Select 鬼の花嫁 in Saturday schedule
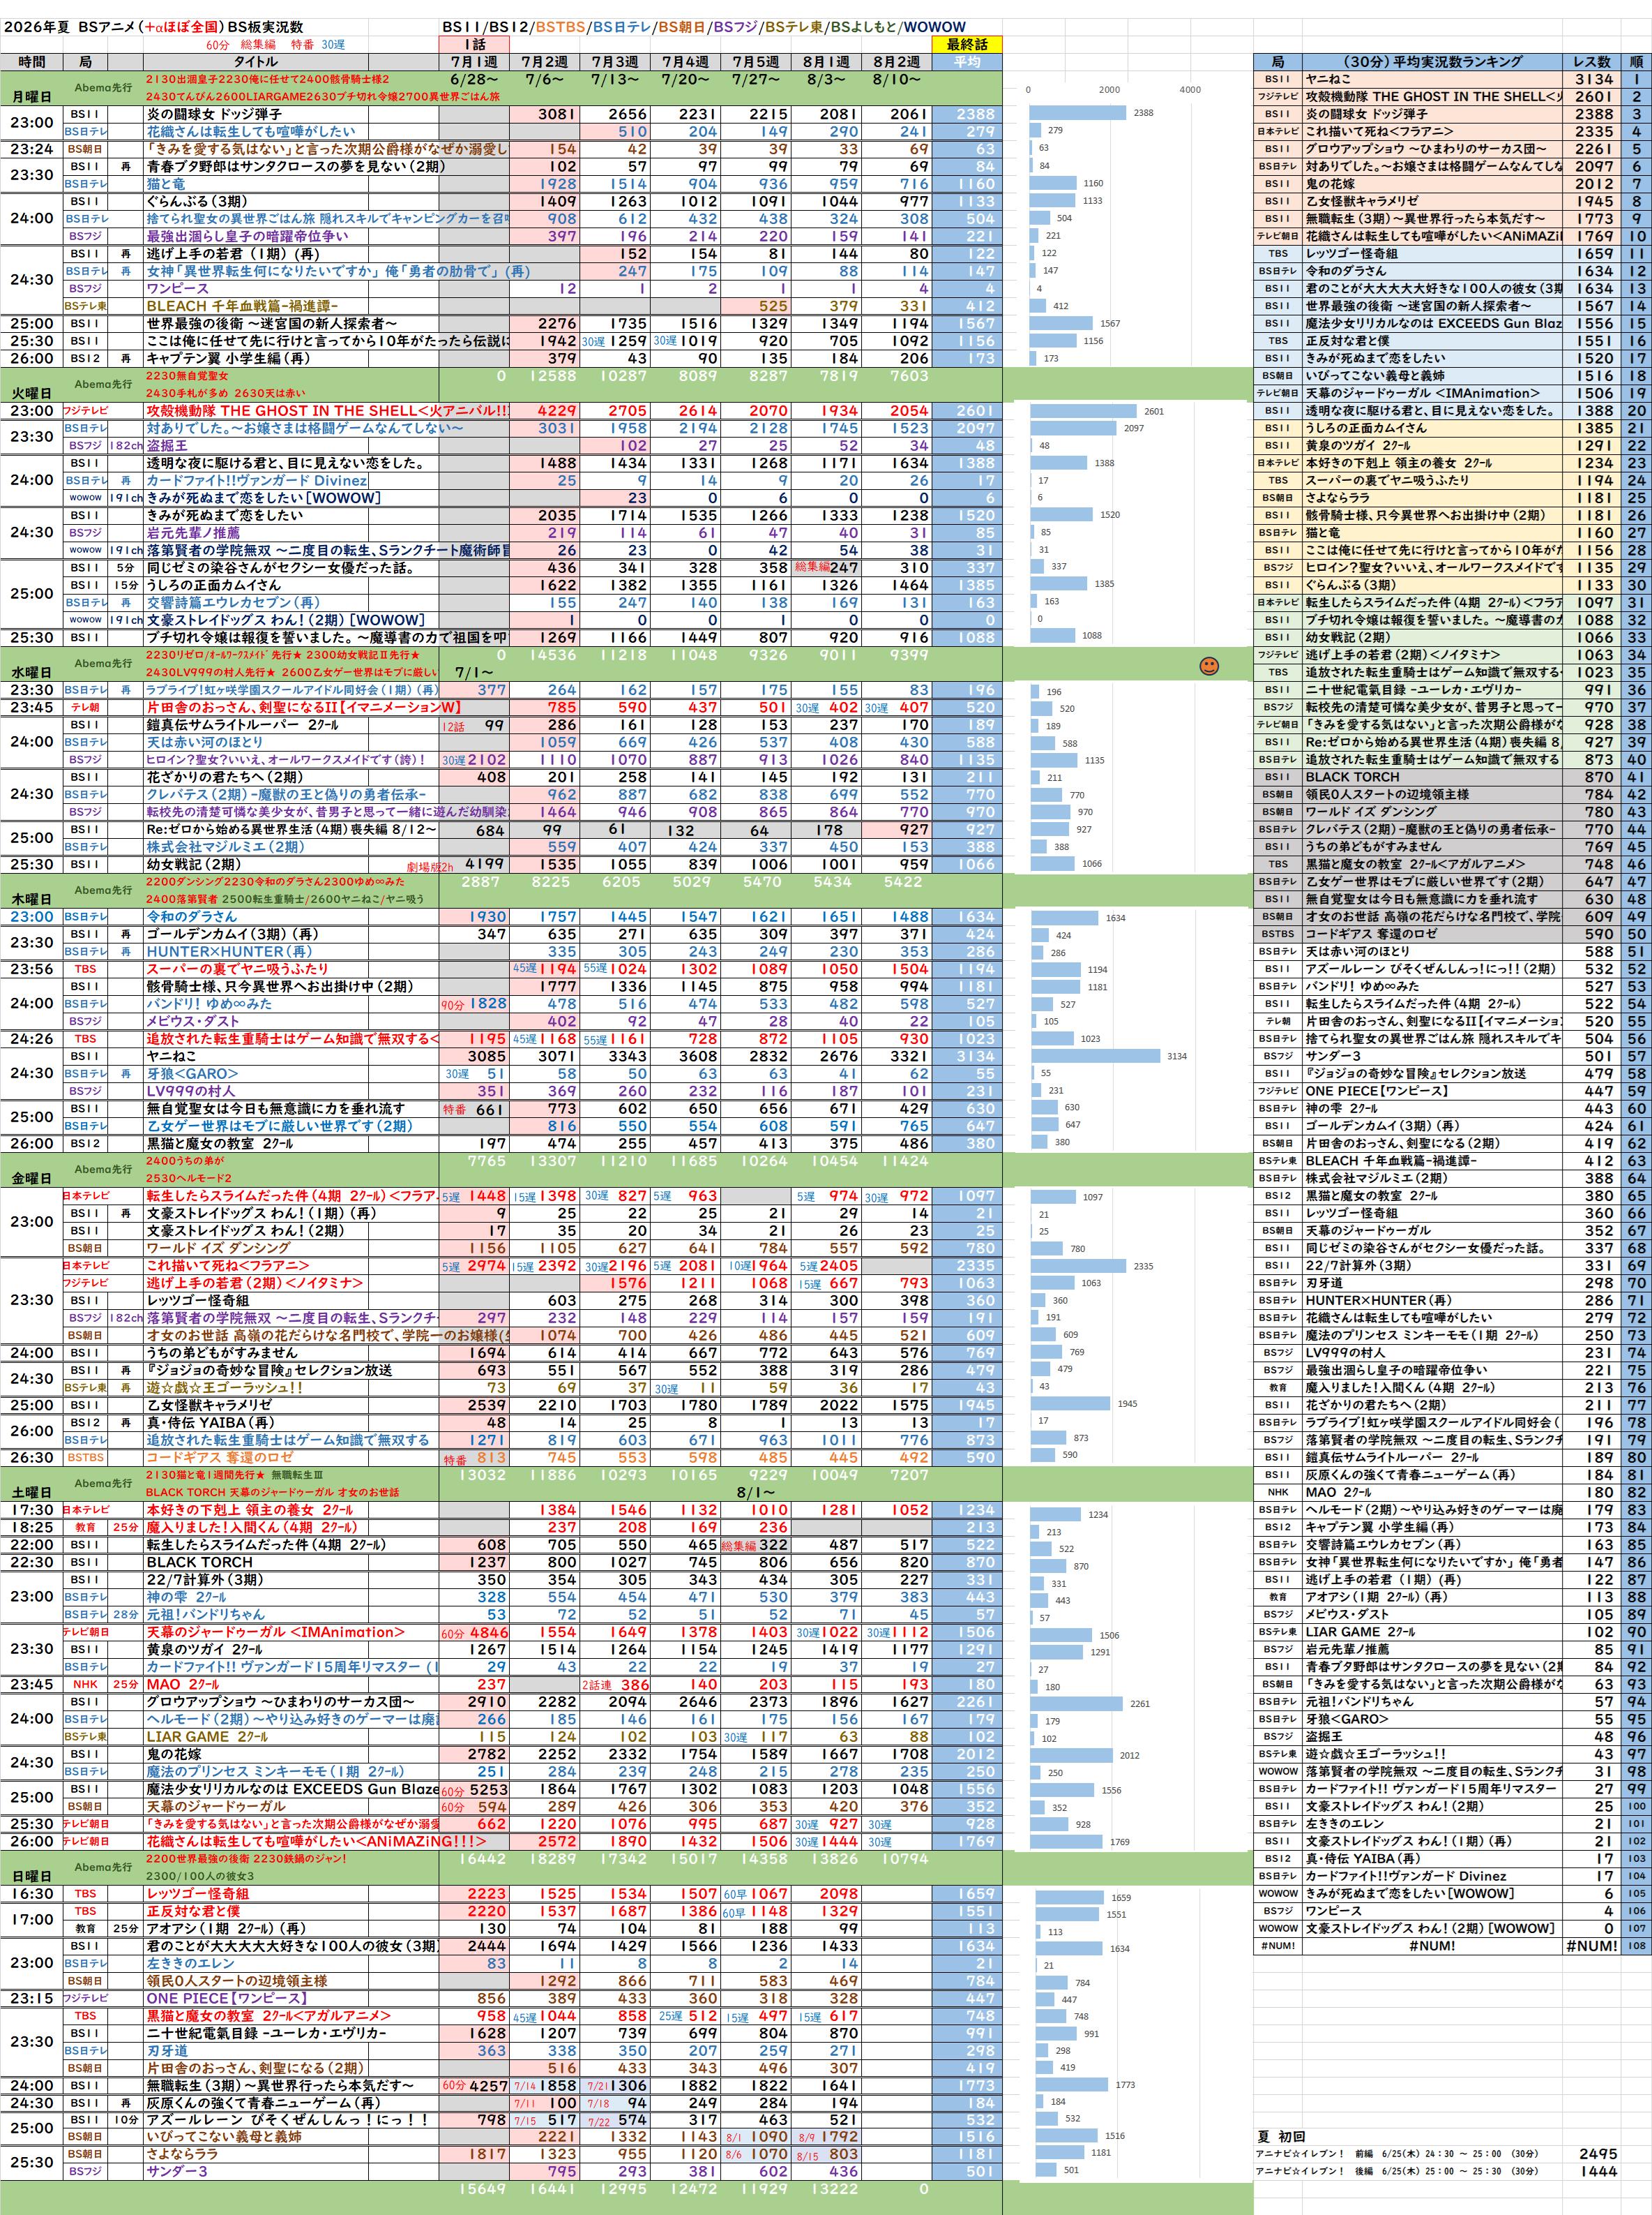Screen dimensions: 1652x2215 tap(174, 1754)
